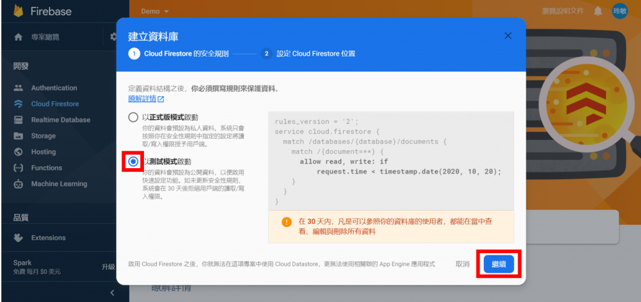Image resolution: width=641 pixels, height=302 pixels.
Task: Click the 30 天內 warning message text
Action: tap(395, 226)
